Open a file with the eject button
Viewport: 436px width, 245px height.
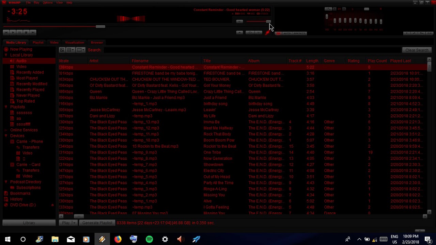(x=239, y=33)
